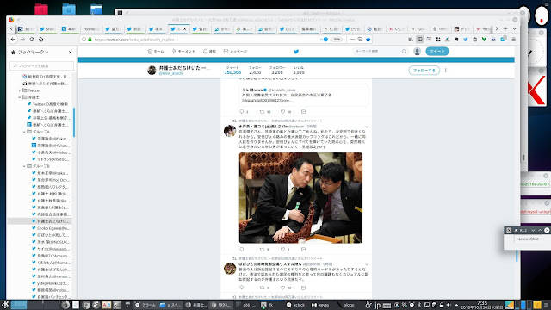551x310 pixels.
Task: Open Firefox home page button
Action: [x=40, y=40]
